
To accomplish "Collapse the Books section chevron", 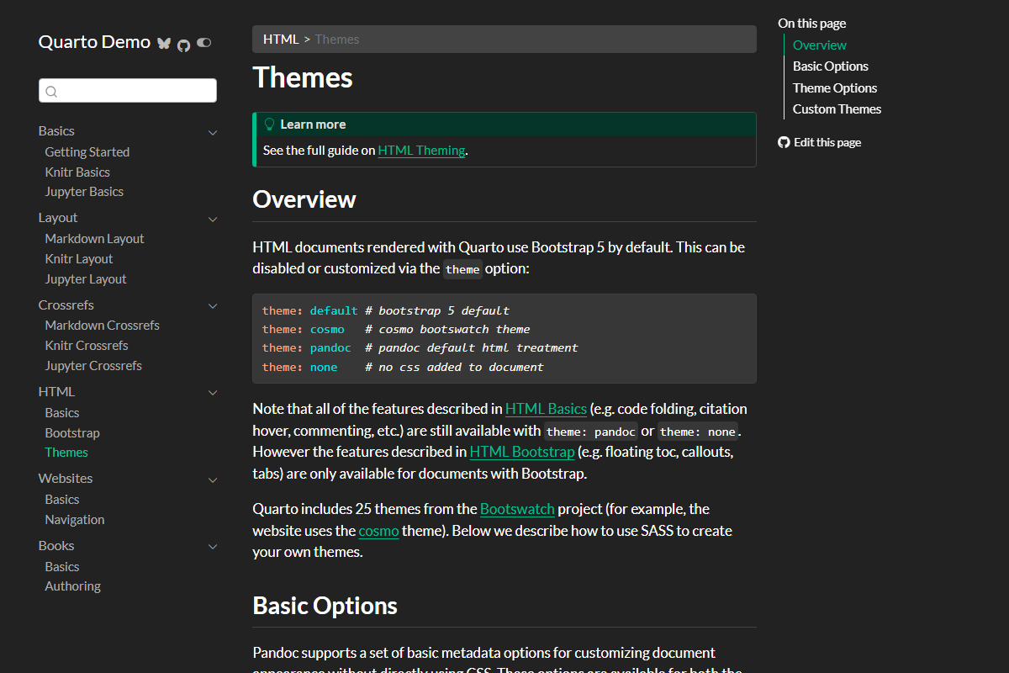I will 213,546.
